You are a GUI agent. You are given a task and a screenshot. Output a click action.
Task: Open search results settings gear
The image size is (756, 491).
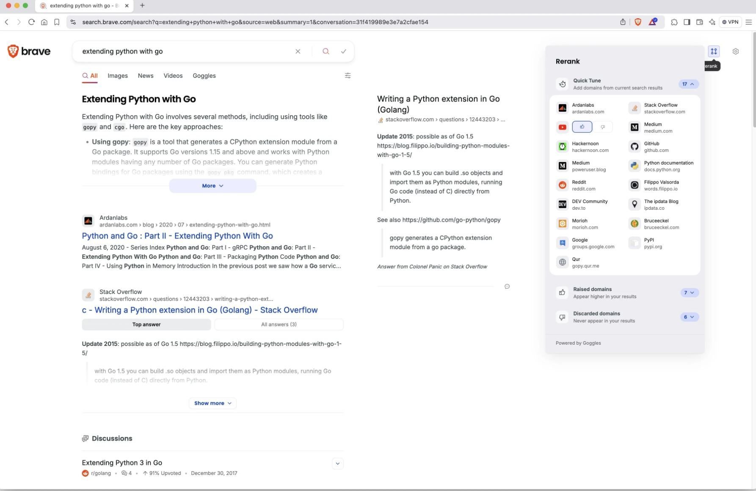736,51
